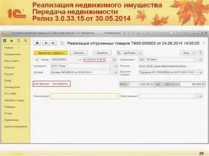Open the Еще actions dropdown
The height and width of the screenshot is (156, 209).
click(x=188, y=53)
